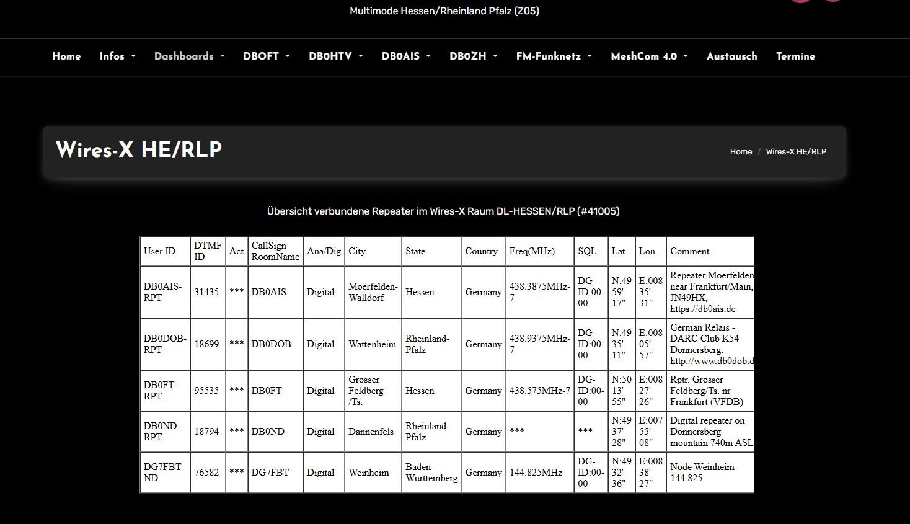Open the FM-Funknetz dropdown menu

pyautogui.click(x=554, y=56)
